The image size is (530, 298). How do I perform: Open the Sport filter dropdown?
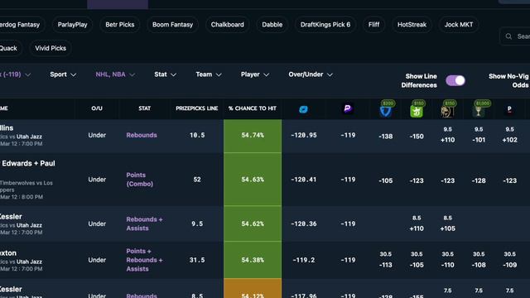(63, 74)
